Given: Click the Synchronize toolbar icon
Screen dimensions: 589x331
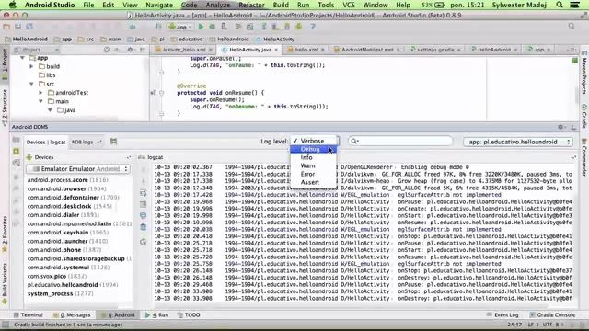Looking at the screenshot, I should [x=29, y=27].
